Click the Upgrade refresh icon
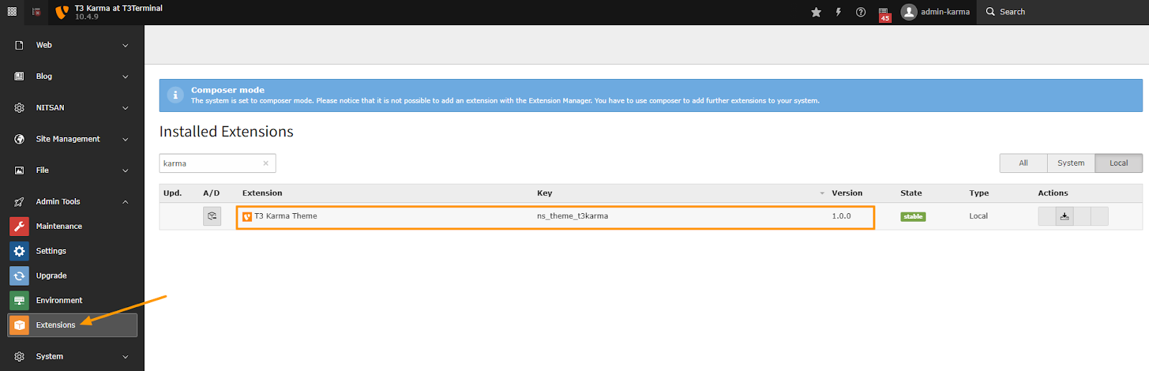 [19, 276]
